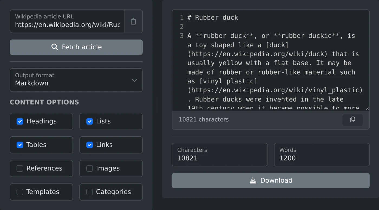Disable the Lists option
This screenshot has height=210, width=379.
tap(90, 121)
